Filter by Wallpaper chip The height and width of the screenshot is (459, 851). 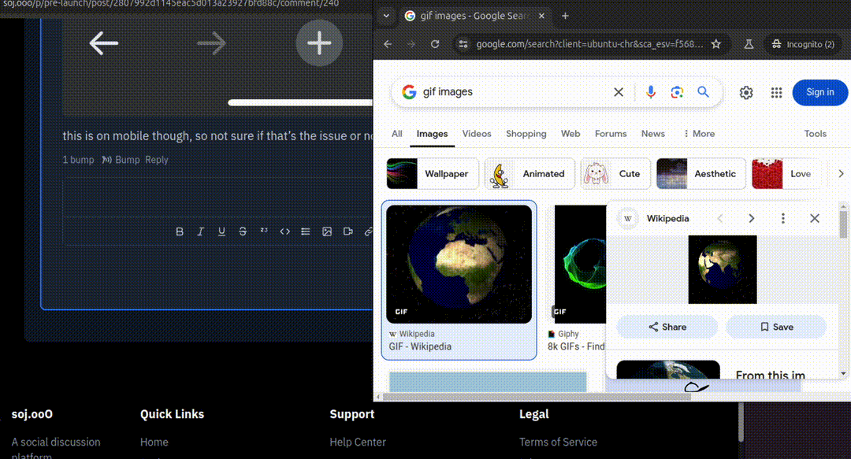[x=433, y=174]
